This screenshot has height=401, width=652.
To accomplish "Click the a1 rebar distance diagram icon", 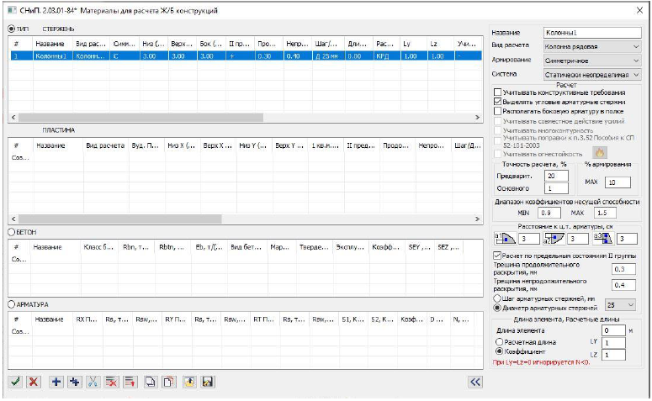I will 505,238.
